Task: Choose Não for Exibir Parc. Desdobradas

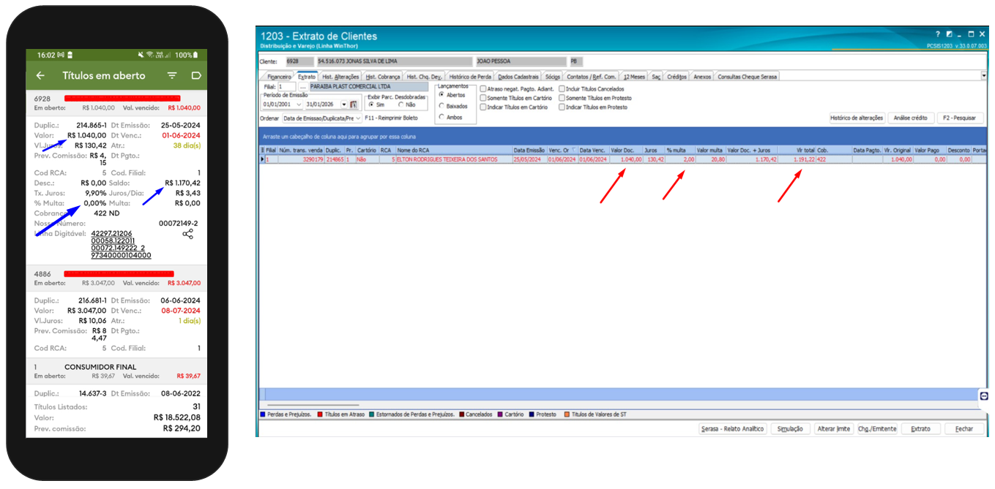Action: tap(401, 105)
